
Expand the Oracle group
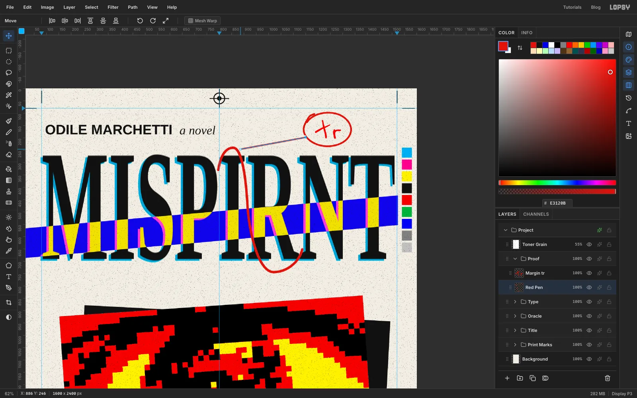click(x=515, y=316)
